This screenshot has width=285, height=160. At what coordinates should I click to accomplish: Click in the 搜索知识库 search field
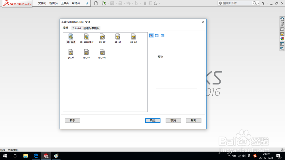point(237,3)
